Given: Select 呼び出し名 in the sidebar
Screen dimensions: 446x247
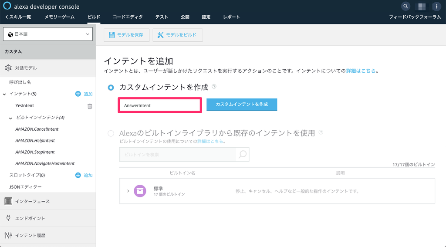Looking at the screenshot, I should [20, 82].
